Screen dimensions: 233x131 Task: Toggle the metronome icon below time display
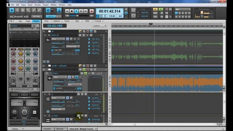coord(101,16)
